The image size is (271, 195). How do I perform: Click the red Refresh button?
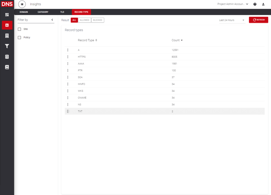[259, 20]
